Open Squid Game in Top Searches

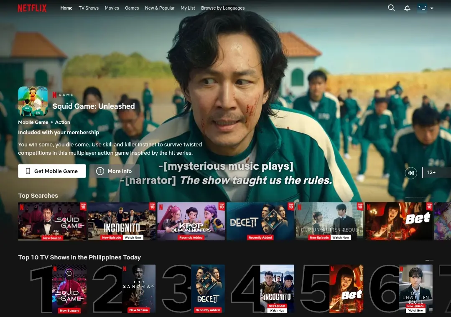(x=52, y=221)
